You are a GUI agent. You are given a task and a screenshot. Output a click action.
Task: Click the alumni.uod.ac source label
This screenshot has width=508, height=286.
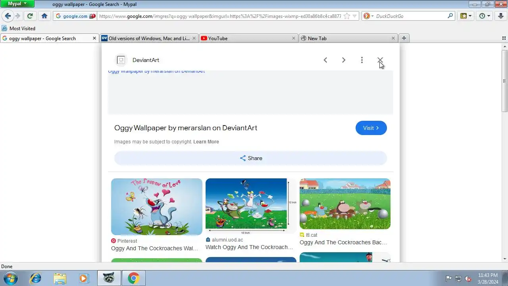227,240
